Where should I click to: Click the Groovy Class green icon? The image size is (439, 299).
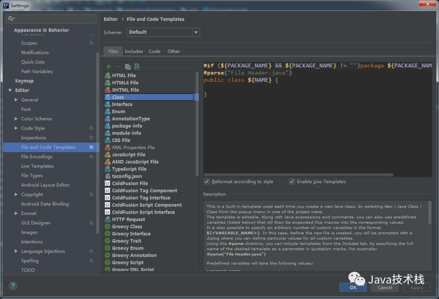point(107,227)
